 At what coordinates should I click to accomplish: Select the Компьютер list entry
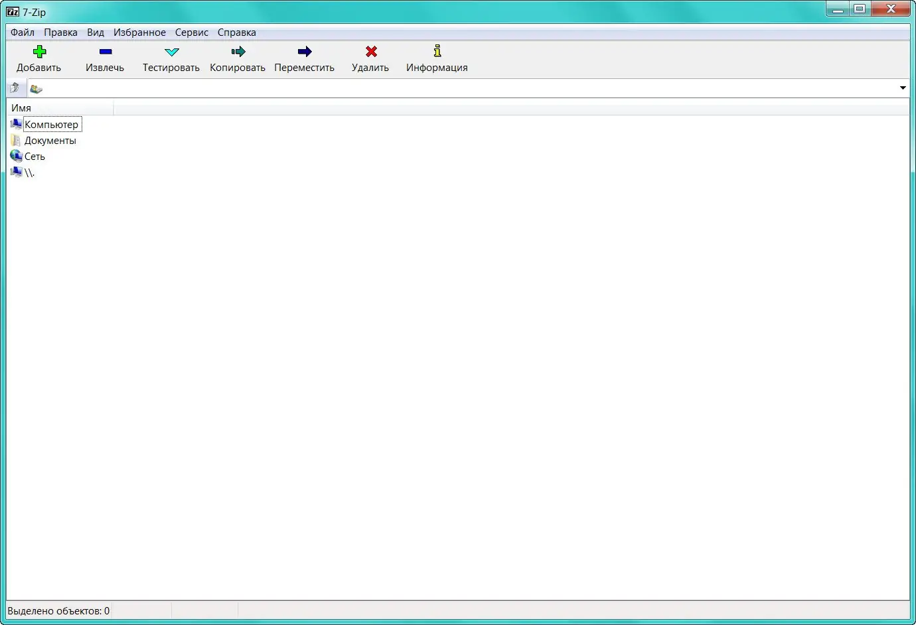52,124
